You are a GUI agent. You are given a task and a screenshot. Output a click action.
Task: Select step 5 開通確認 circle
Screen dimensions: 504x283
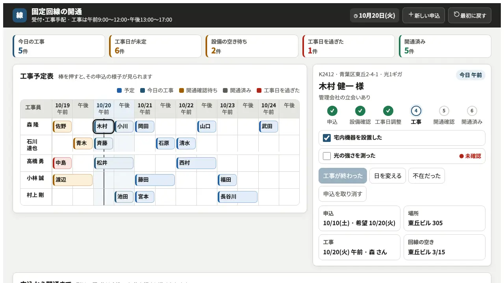click(x=444, y=111)
